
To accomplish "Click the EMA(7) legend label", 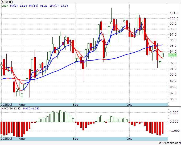I will pyautogui.click(x=54, y=6).
